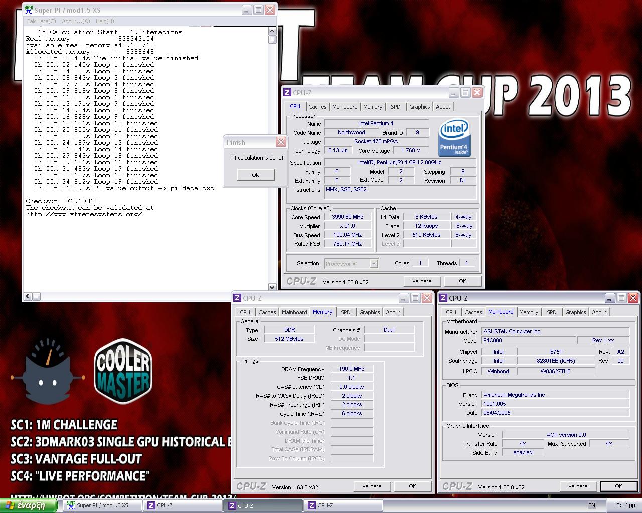Click the Rated FSB value 760.17 MHz
Viewport: 642px width, 513px height.
348,244
